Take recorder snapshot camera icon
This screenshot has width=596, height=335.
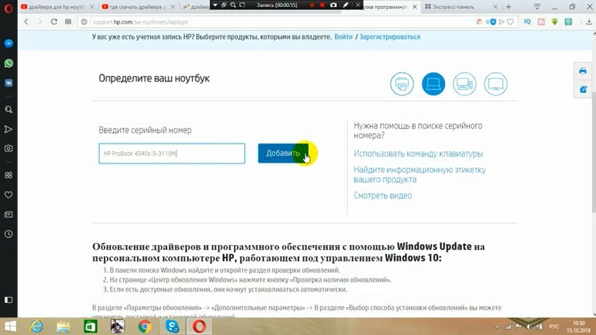click(x=334, y=5)
